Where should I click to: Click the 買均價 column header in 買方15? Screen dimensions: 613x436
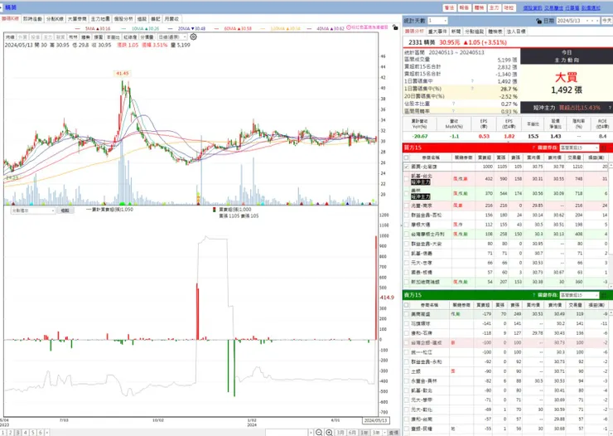533,157
